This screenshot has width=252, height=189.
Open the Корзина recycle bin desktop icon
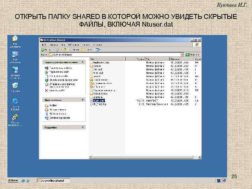pyautogui.click(x=15, y=87)
